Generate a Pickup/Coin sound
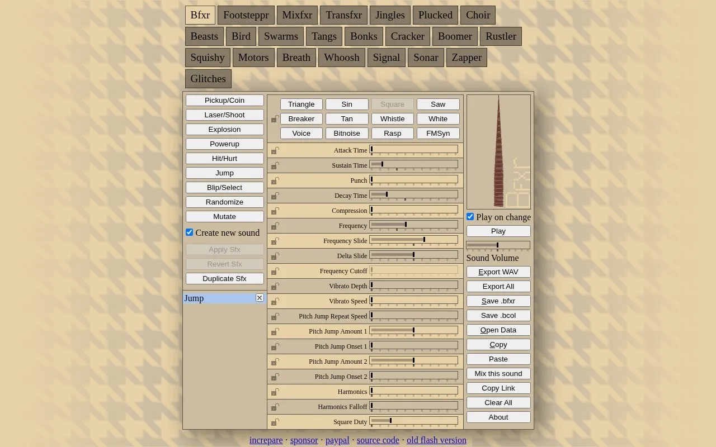This screenshot has height=447, width=716. (225, 101)
